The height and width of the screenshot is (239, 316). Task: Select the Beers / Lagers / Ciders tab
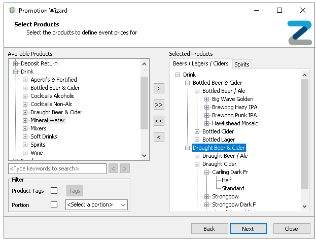coord(200,64)
